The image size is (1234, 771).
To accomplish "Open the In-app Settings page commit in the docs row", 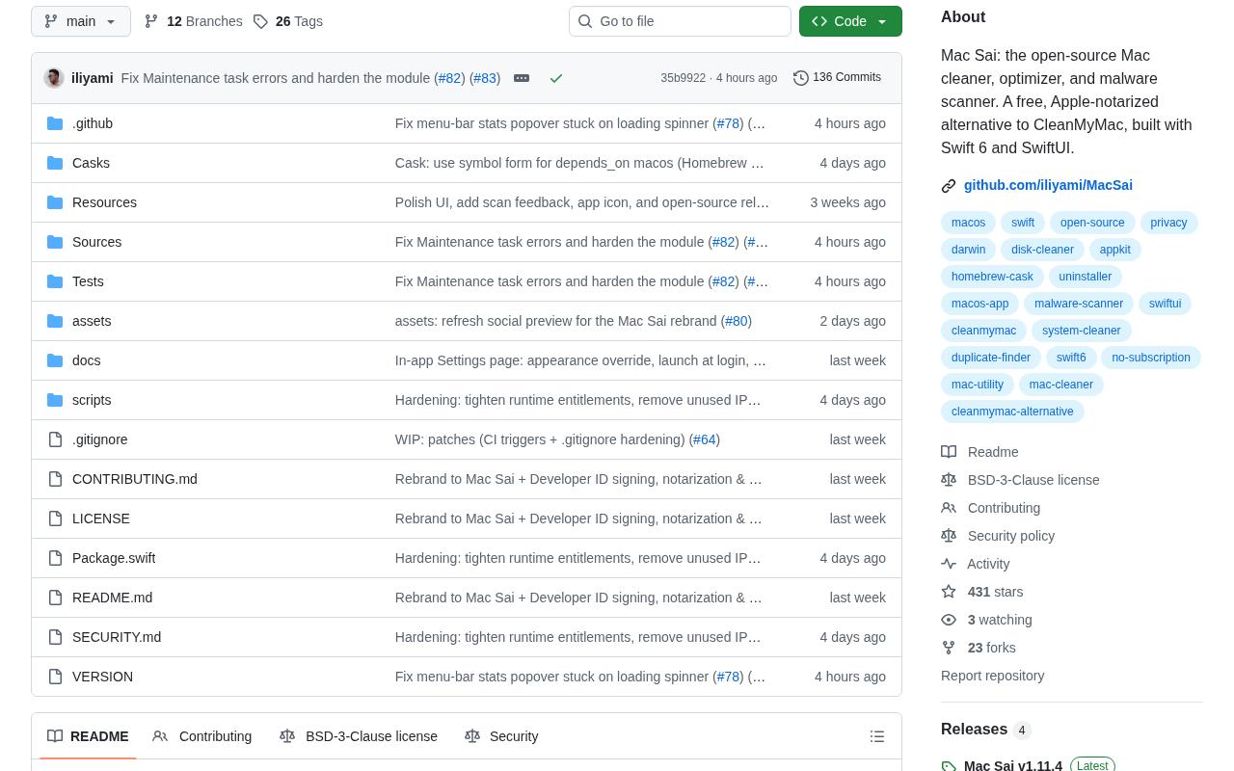I will click(x=580, y=360).
